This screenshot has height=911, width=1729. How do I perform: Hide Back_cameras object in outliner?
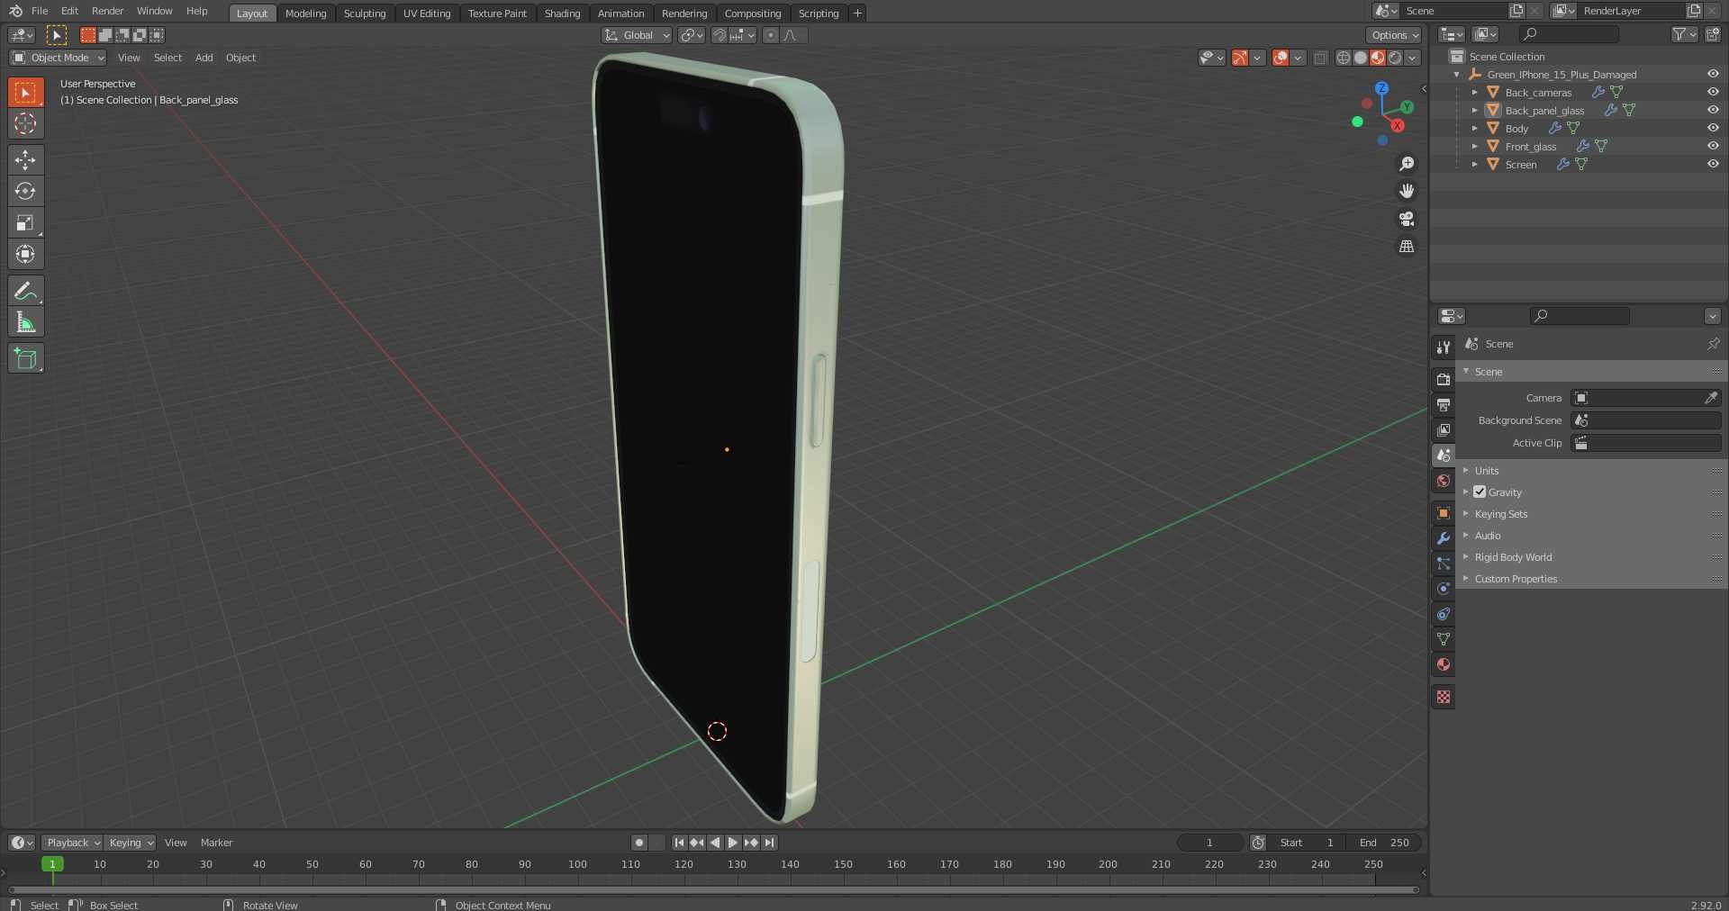[1713, 92]
